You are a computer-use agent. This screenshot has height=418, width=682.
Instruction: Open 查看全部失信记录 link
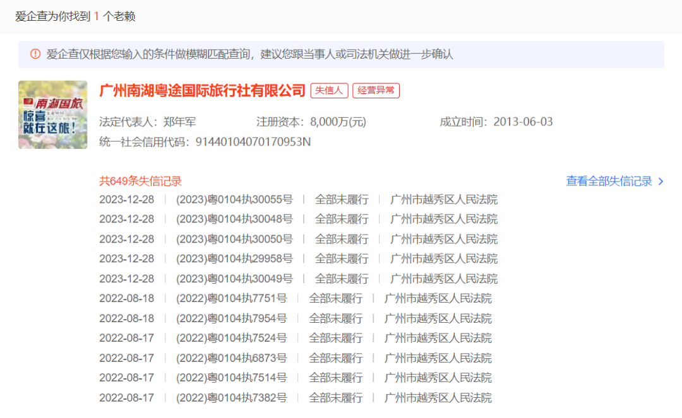coord(608,180)
